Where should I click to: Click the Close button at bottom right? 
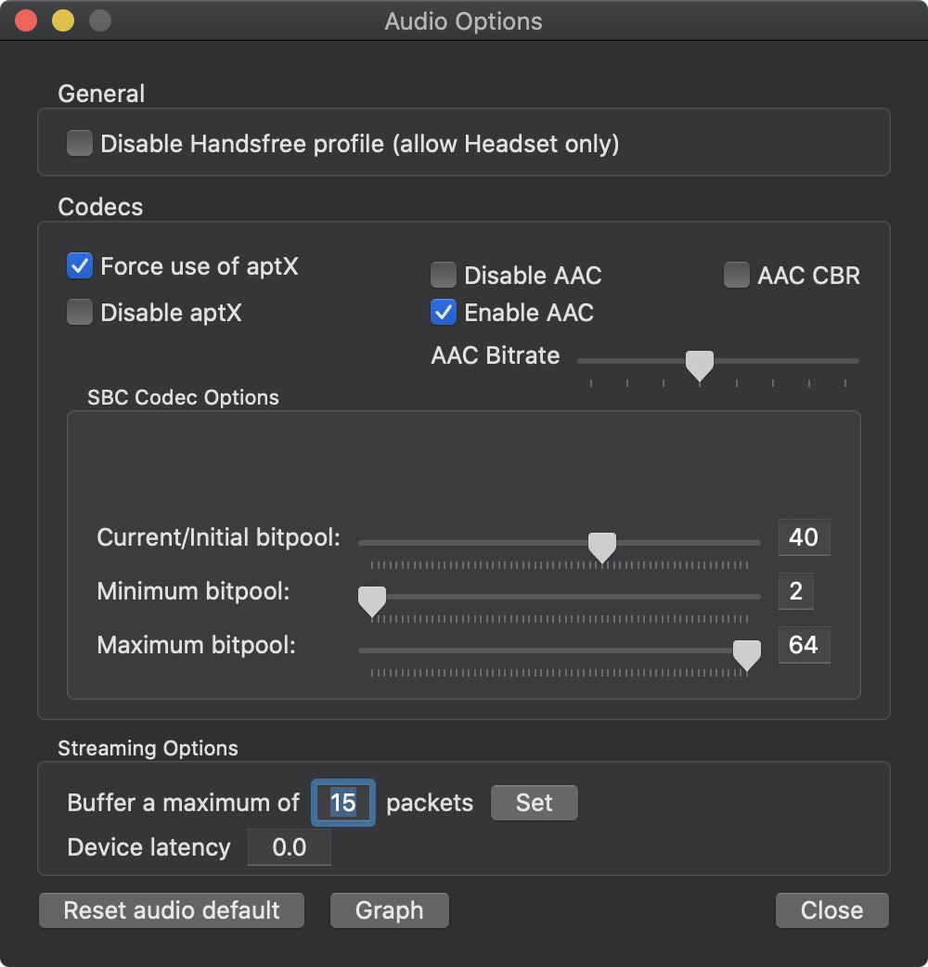[x=831, y=910]
